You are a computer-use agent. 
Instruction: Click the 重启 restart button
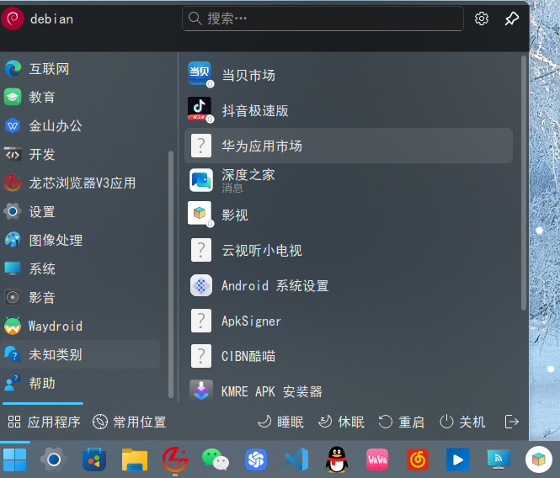tap(402, 422)
